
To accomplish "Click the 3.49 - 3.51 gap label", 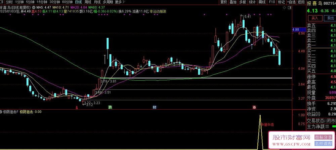I will (x=103, y=92).
